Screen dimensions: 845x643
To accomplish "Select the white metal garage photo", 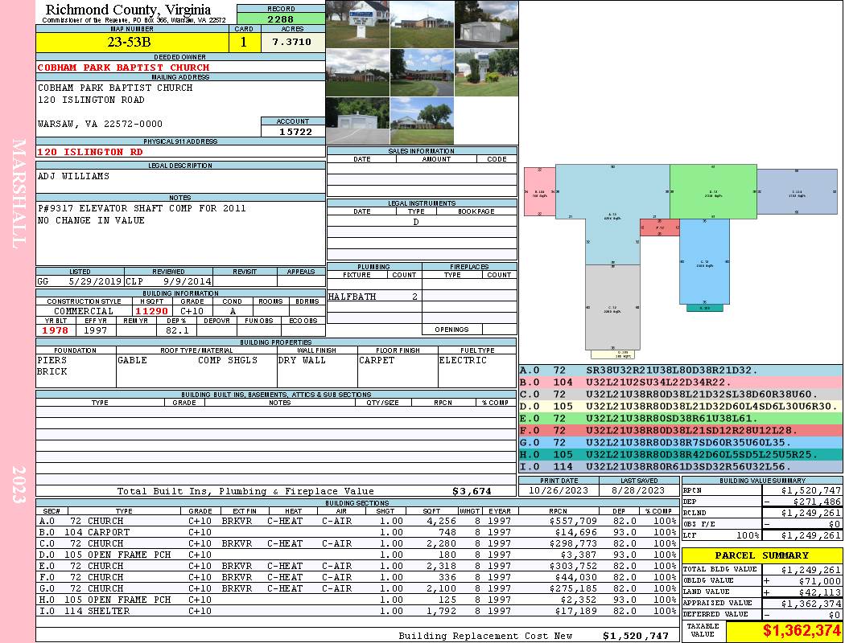I will pyautogui.click(x=486, y=24).
